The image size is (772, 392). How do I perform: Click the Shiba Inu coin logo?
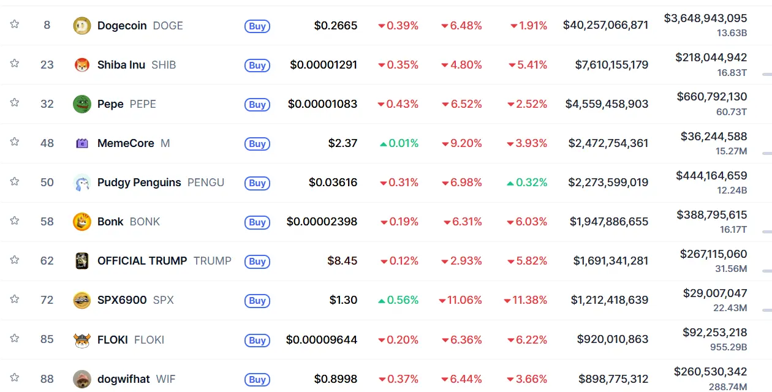point(81,65)
